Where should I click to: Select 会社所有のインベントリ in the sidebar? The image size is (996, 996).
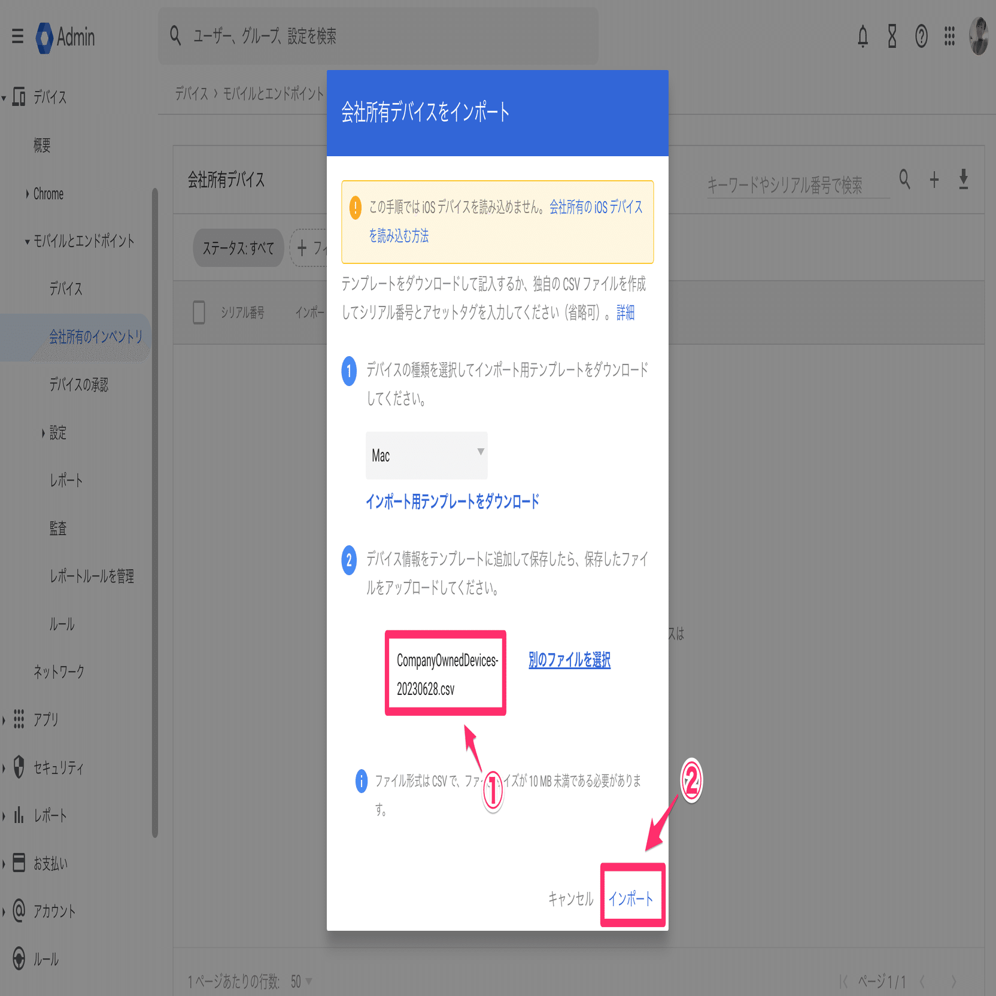click(x=96, y=337)
